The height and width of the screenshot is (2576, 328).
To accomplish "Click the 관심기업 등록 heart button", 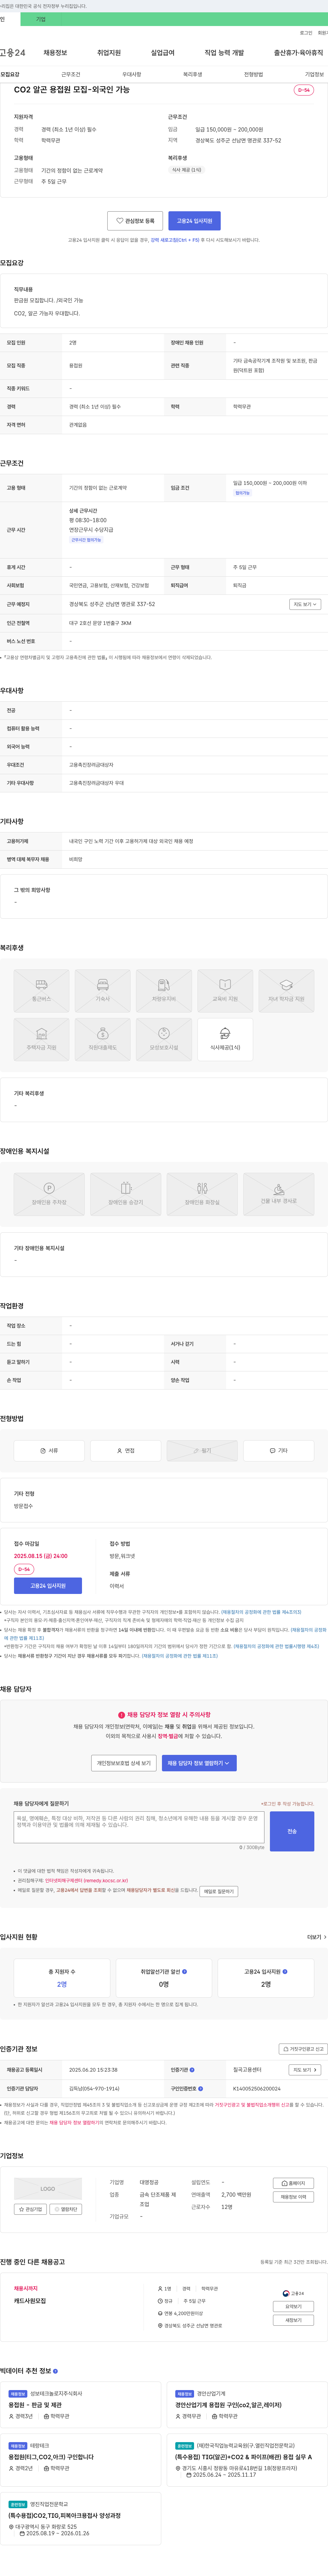I will point(136,221).
